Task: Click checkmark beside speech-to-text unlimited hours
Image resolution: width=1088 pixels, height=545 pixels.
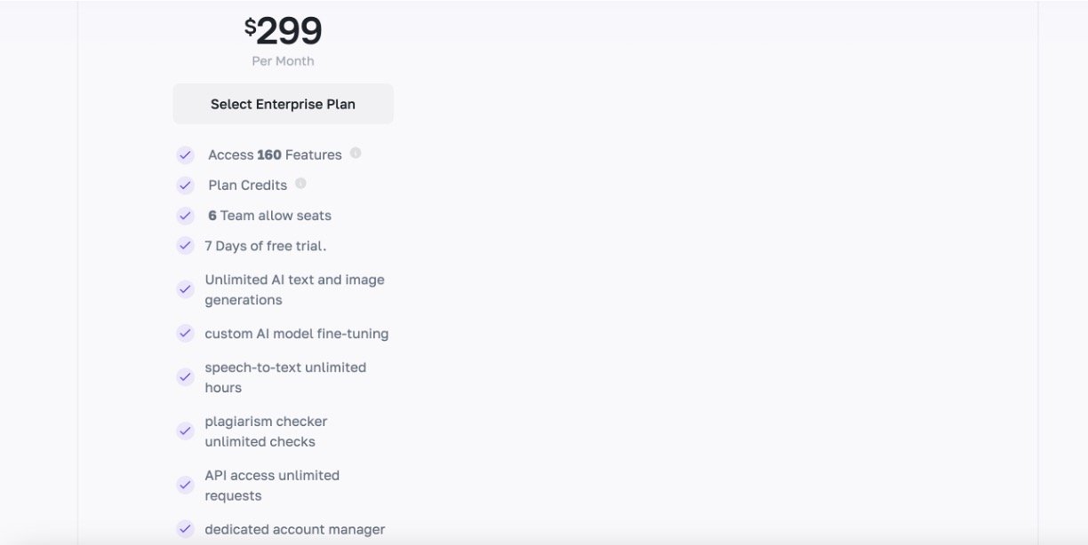Action: (185, 377)
